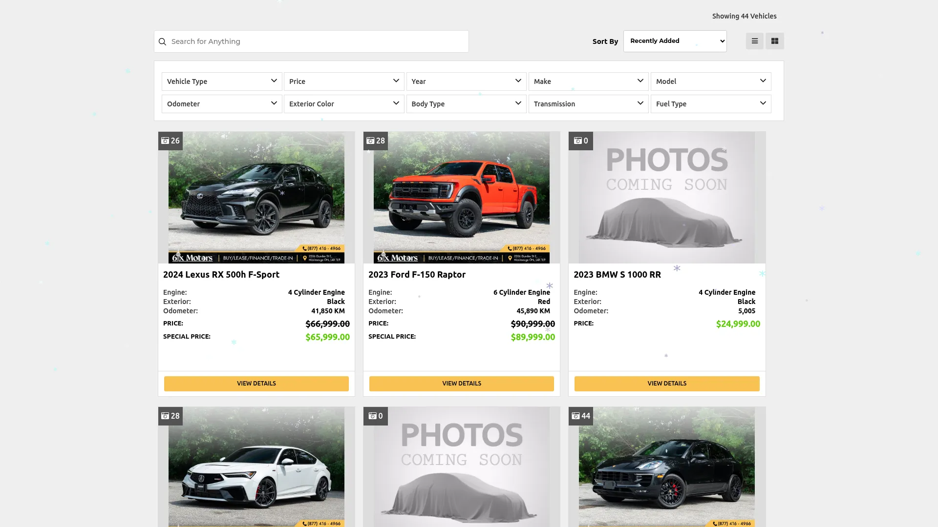Click the 44 photos badge on black Porsche
Screen dimensions: 938x527
click(x=581, y=416)
